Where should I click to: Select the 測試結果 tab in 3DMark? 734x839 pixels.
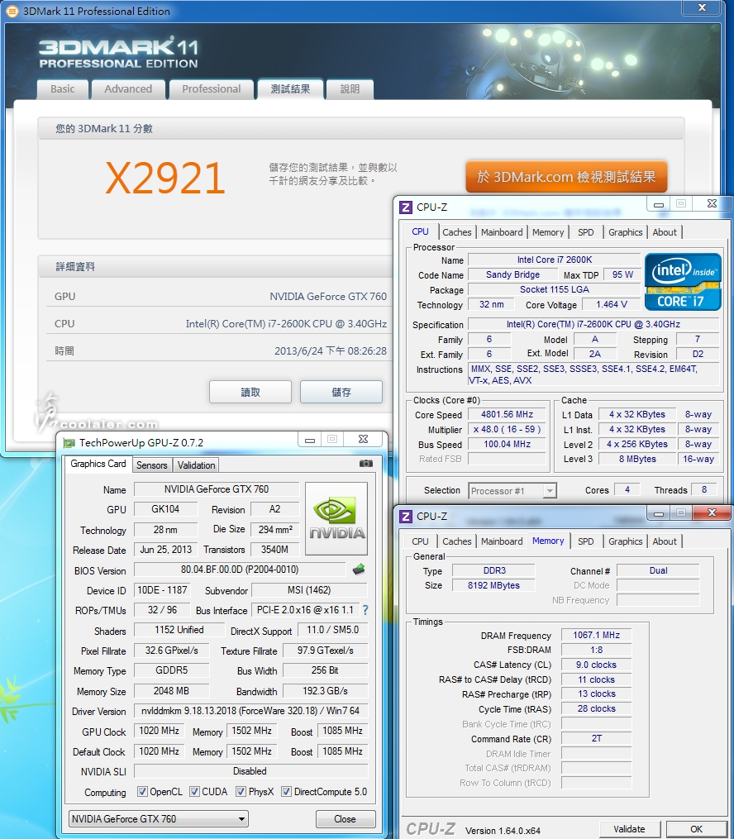click(x=290, y=88)
